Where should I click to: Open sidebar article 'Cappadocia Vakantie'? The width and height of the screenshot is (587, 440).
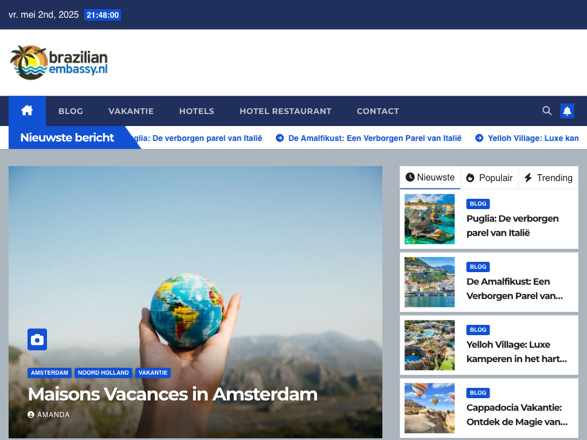tap(517, 415)
